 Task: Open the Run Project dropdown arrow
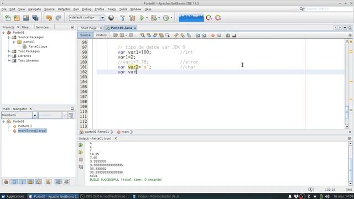click(x=147, y=18)
